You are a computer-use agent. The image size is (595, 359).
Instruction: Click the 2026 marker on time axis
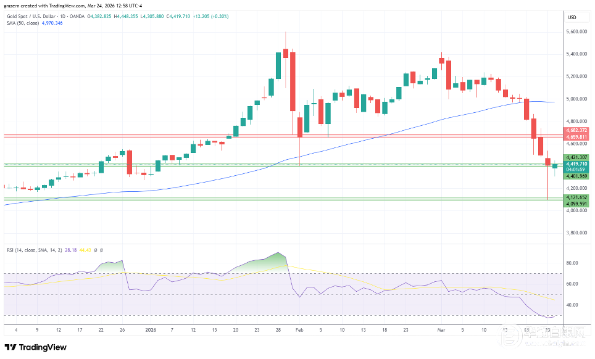coord(150,330)
